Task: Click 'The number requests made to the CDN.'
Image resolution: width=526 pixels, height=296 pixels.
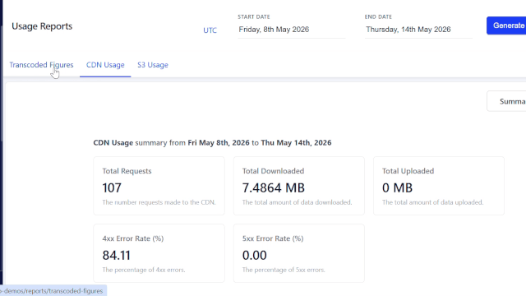Action: click(x=159, y=202)
